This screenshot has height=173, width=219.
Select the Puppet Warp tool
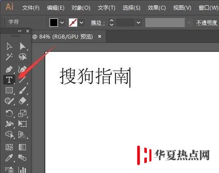point(9,124)
